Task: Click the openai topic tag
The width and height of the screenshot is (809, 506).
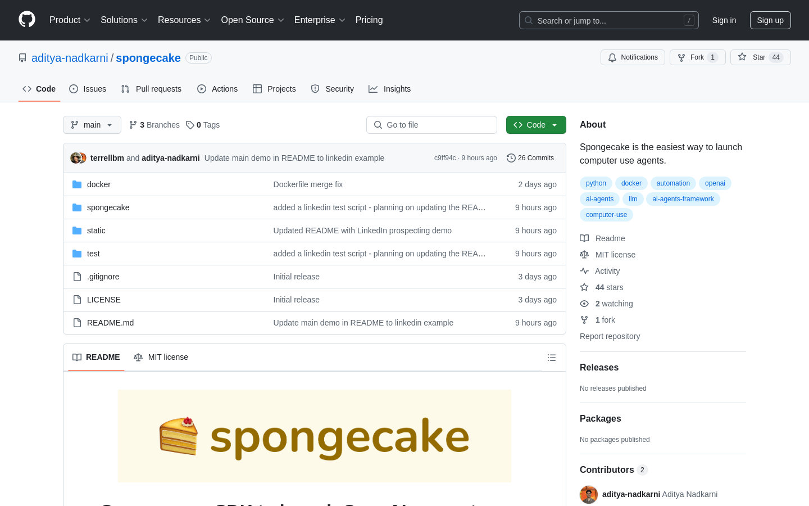Action: [x=715, y=183]
